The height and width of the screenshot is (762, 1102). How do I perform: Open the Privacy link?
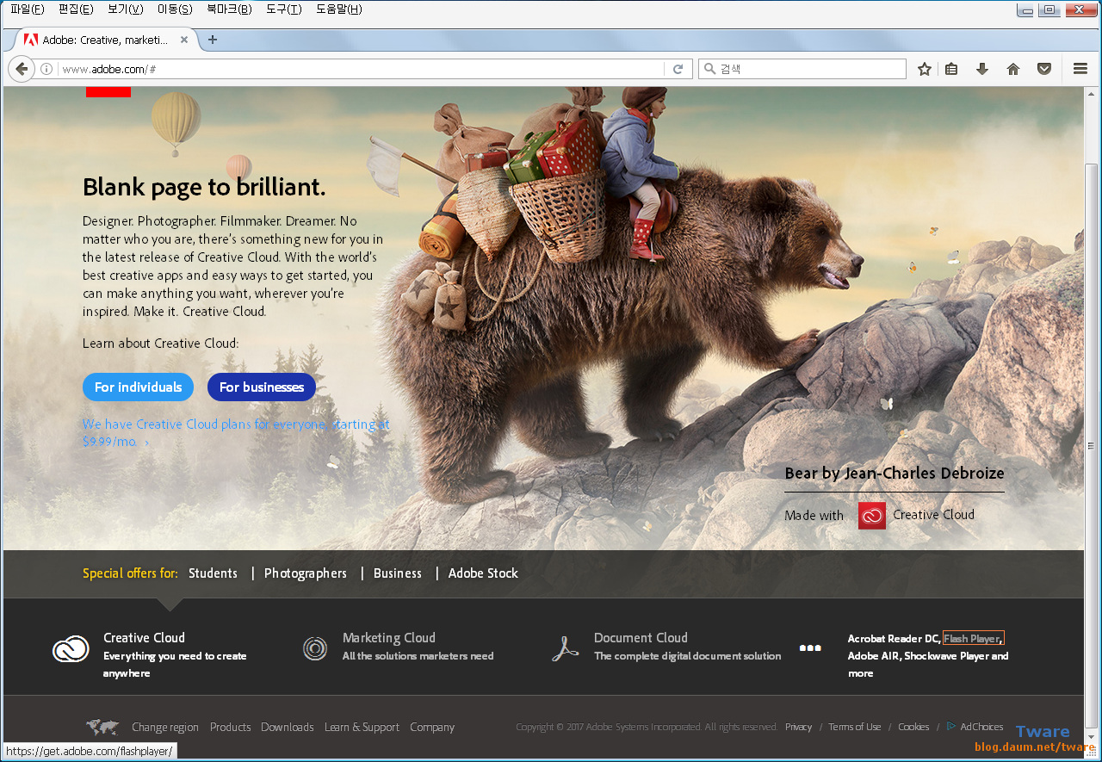[x=798, y=728]
